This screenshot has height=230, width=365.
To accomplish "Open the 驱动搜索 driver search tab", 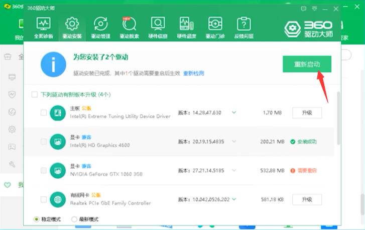I will coord(129,28).
